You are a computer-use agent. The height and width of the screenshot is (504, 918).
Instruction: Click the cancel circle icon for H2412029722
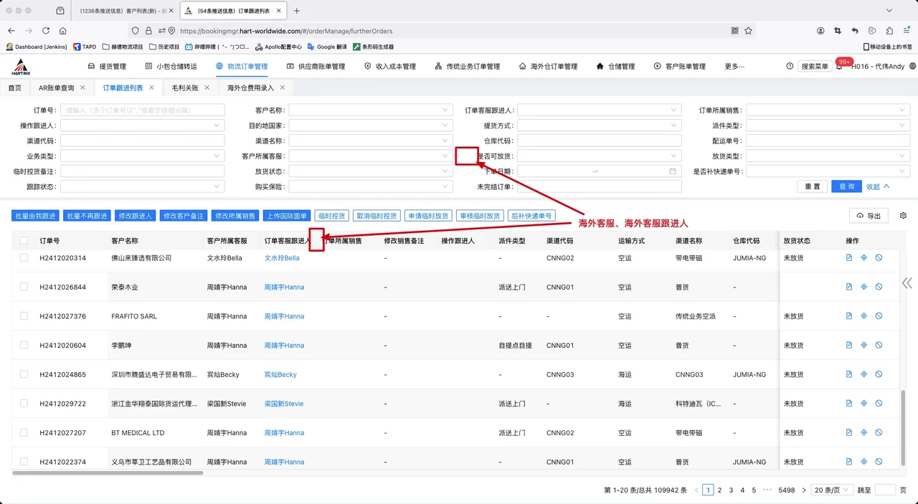coord(879,404)
